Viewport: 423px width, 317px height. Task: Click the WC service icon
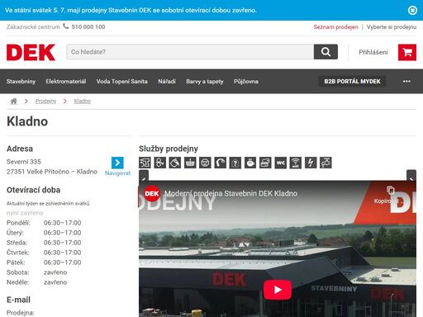[281, 163]
